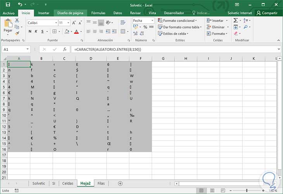
Task: Open the Archivo menu
Action: tap(9, 13)
